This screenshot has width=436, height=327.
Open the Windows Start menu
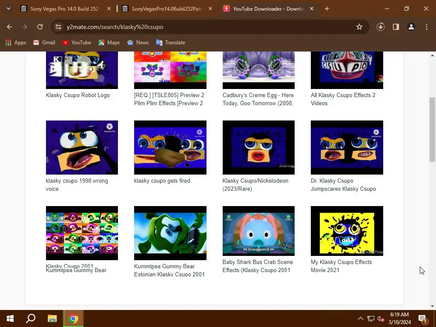[x=10, y=318]
